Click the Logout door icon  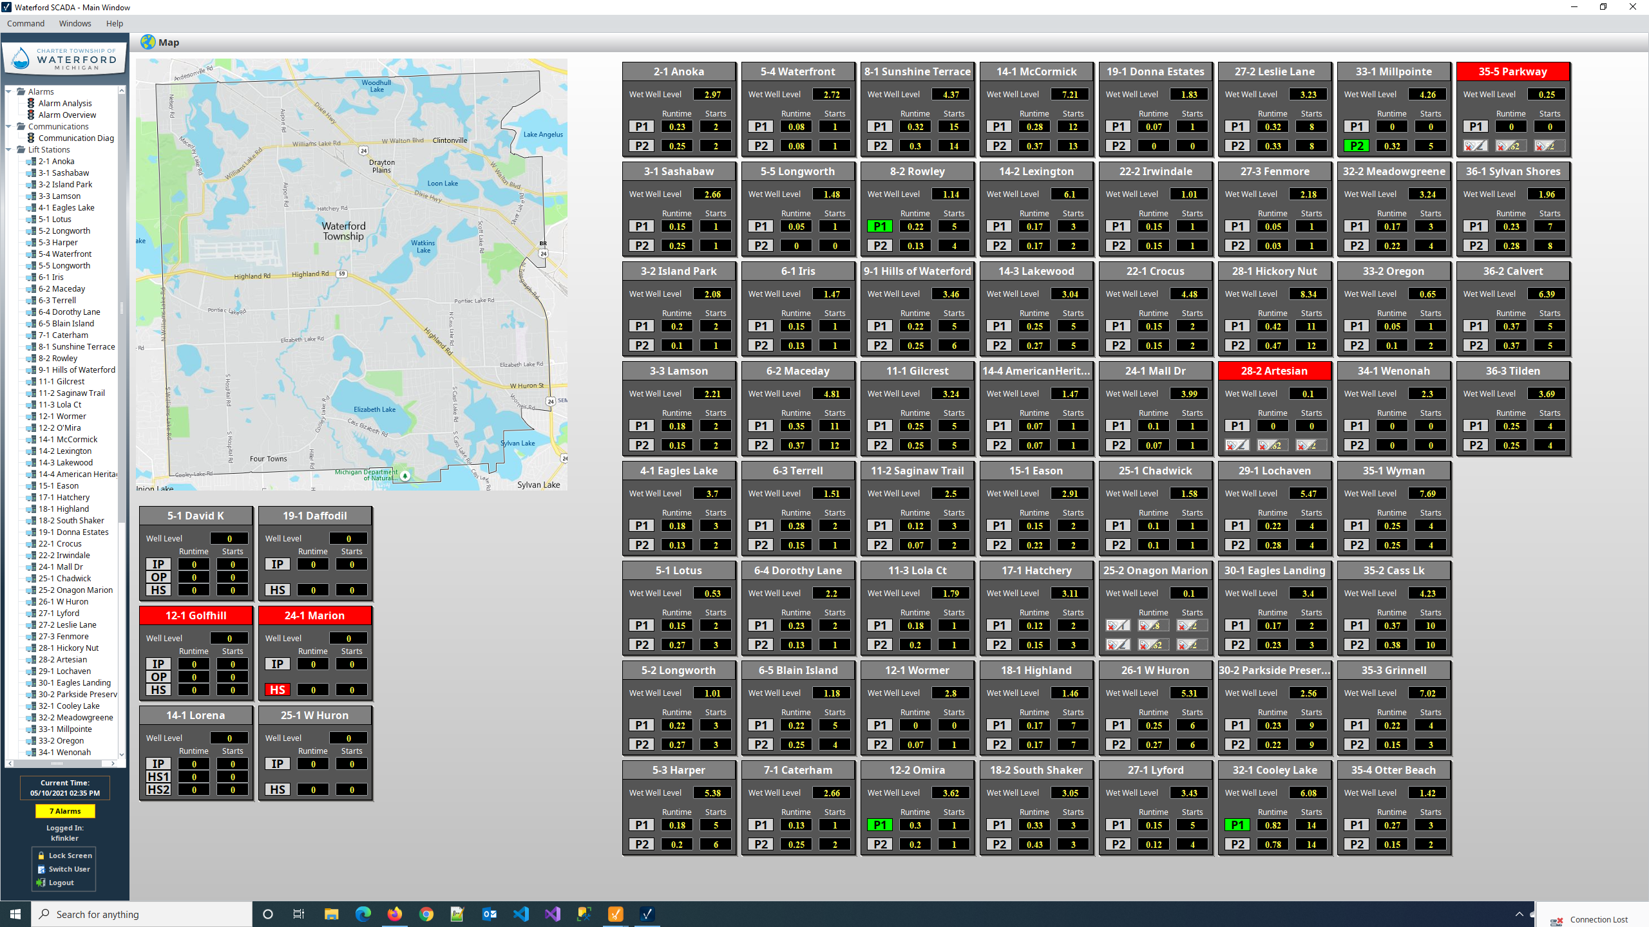41,883
